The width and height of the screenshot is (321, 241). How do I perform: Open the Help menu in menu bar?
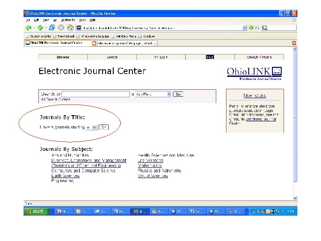pyautogui.click(x=93, y=20)
